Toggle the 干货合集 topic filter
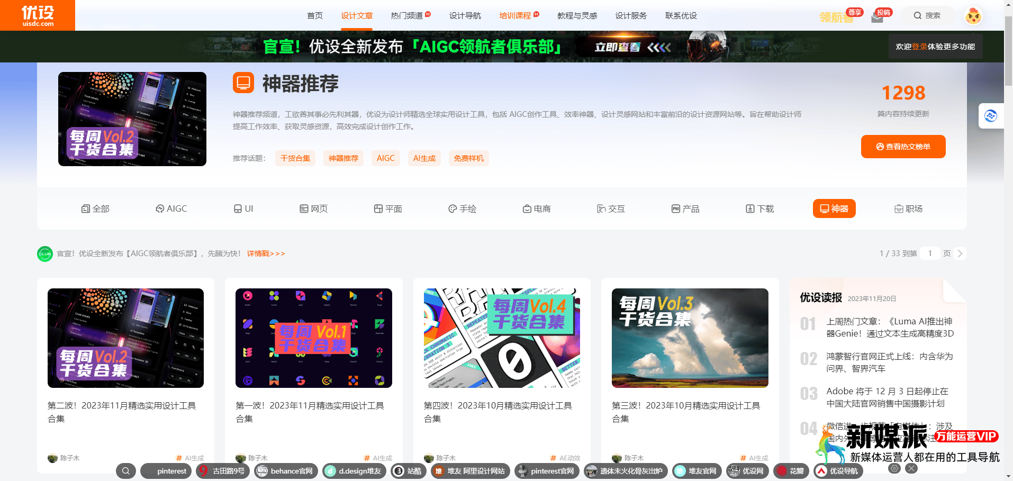 tap(295, 158)
